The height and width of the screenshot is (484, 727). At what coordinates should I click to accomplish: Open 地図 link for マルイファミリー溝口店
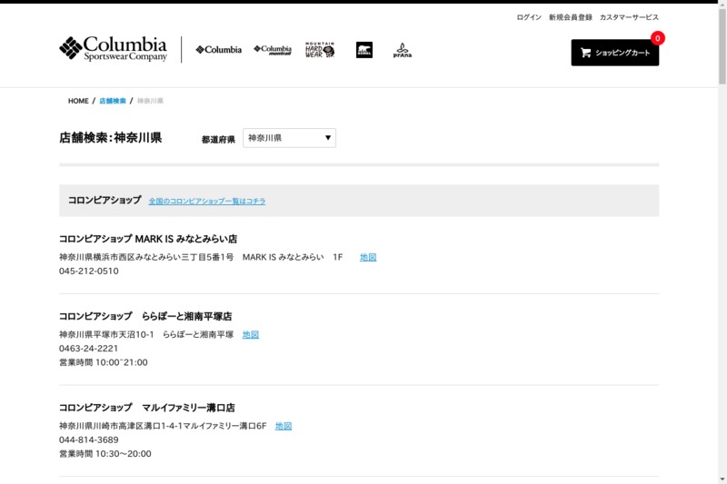(x=284, y=426)
